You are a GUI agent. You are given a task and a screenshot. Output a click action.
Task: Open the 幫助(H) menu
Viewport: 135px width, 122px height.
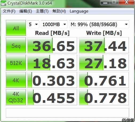coord(59,11)
